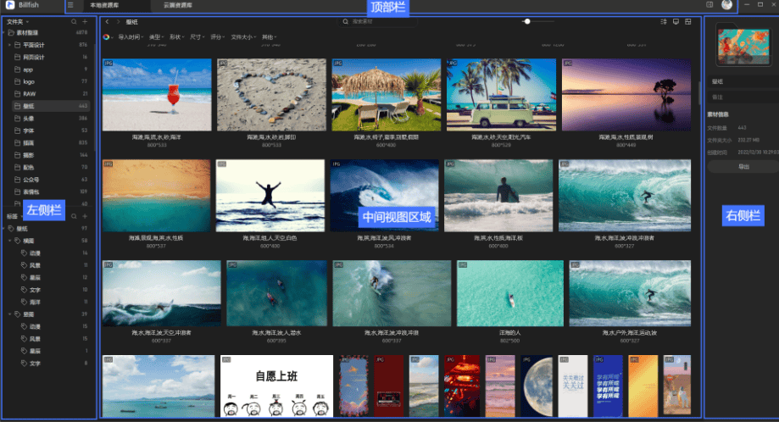This screenshot has width=779, height=422.
Task: Click the user avatar in top bar
Action: pos(726,5)
